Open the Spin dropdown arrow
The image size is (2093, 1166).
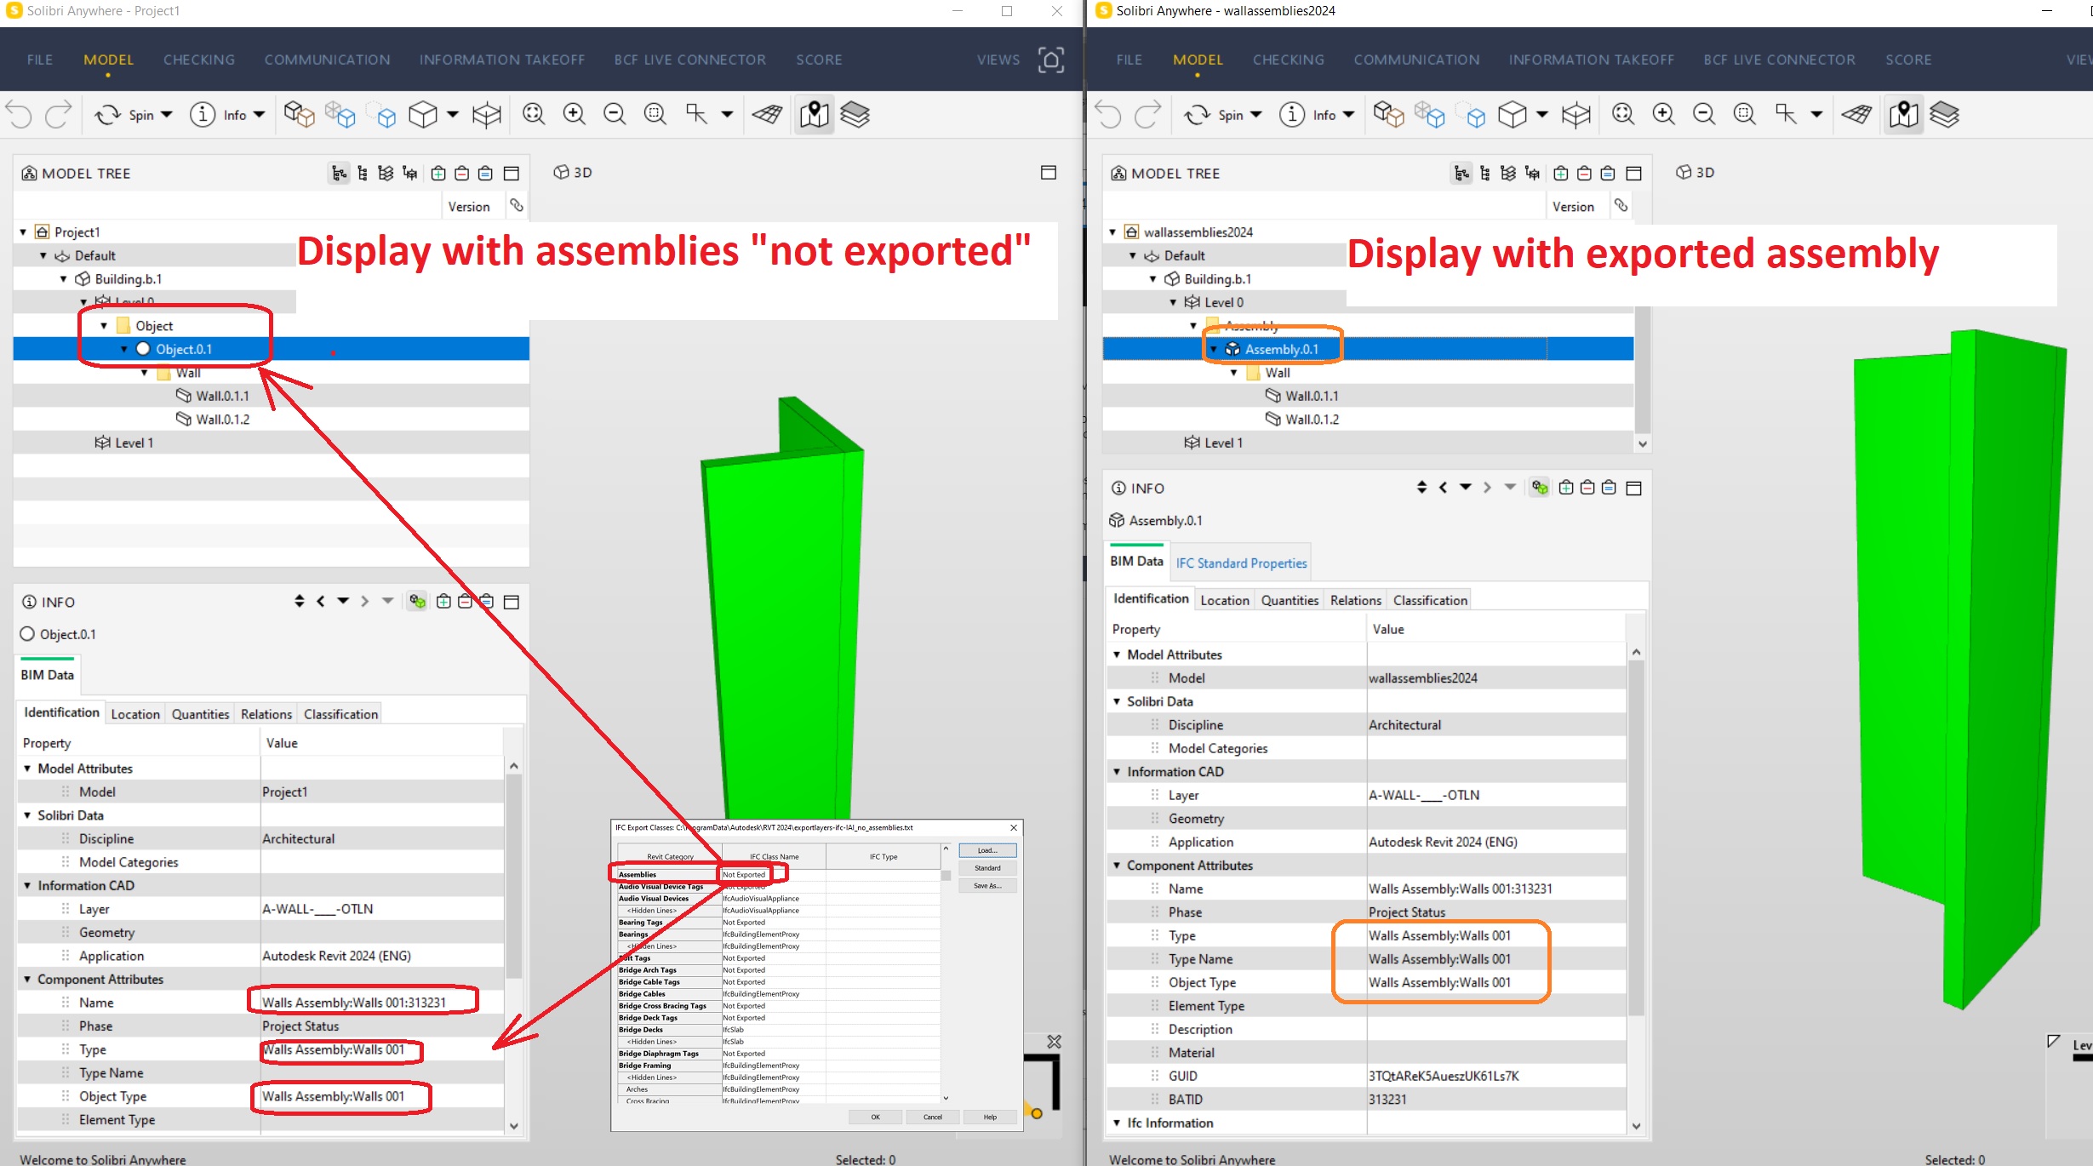[167, 114]
